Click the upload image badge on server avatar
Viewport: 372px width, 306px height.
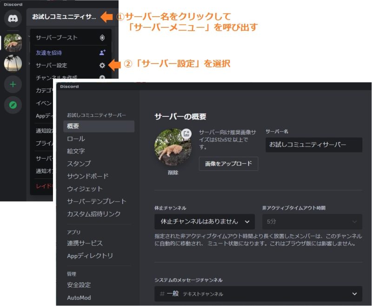(186, 134)
